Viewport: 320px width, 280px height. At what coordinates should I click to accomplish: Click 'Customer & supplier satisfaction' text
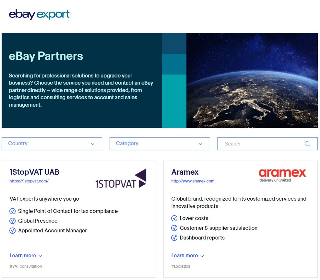click(219, 228)
